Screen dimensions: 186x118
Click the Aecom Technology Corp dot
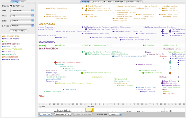45,17
